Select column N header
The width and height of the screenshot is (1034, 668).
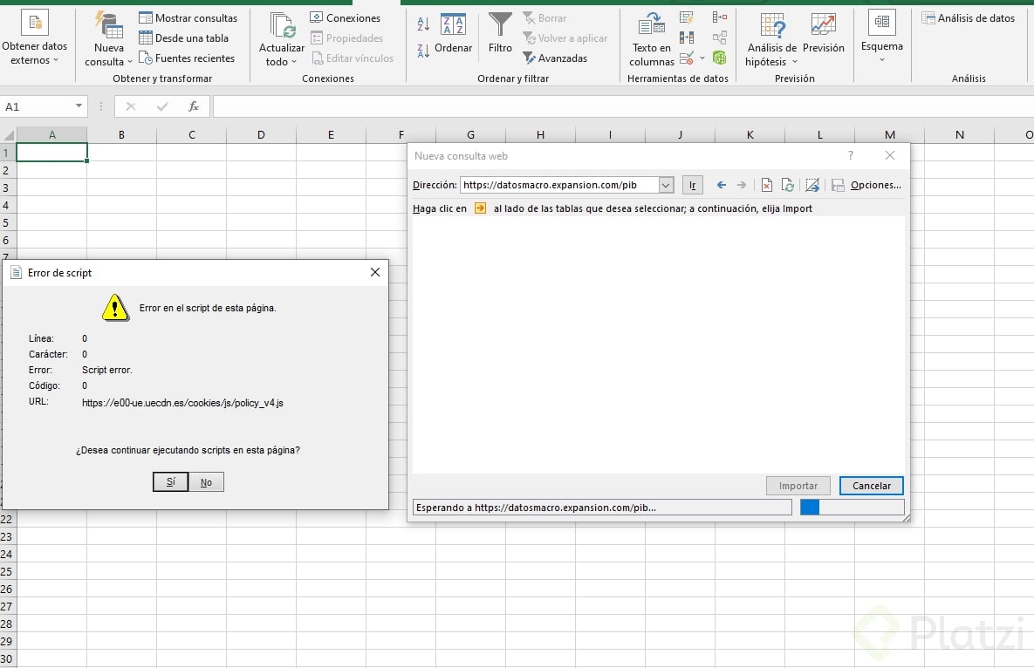(960, 135)
